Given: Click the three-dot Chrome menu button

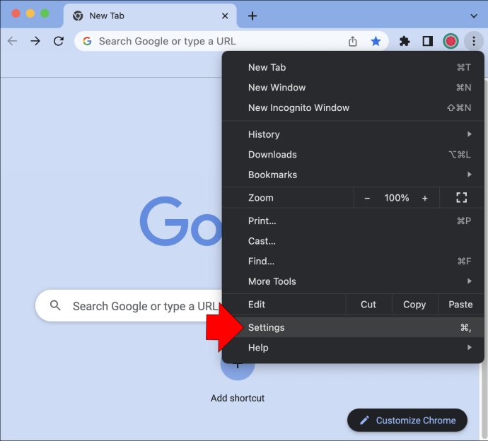Looking at the screenshot, I should point(474,41).
